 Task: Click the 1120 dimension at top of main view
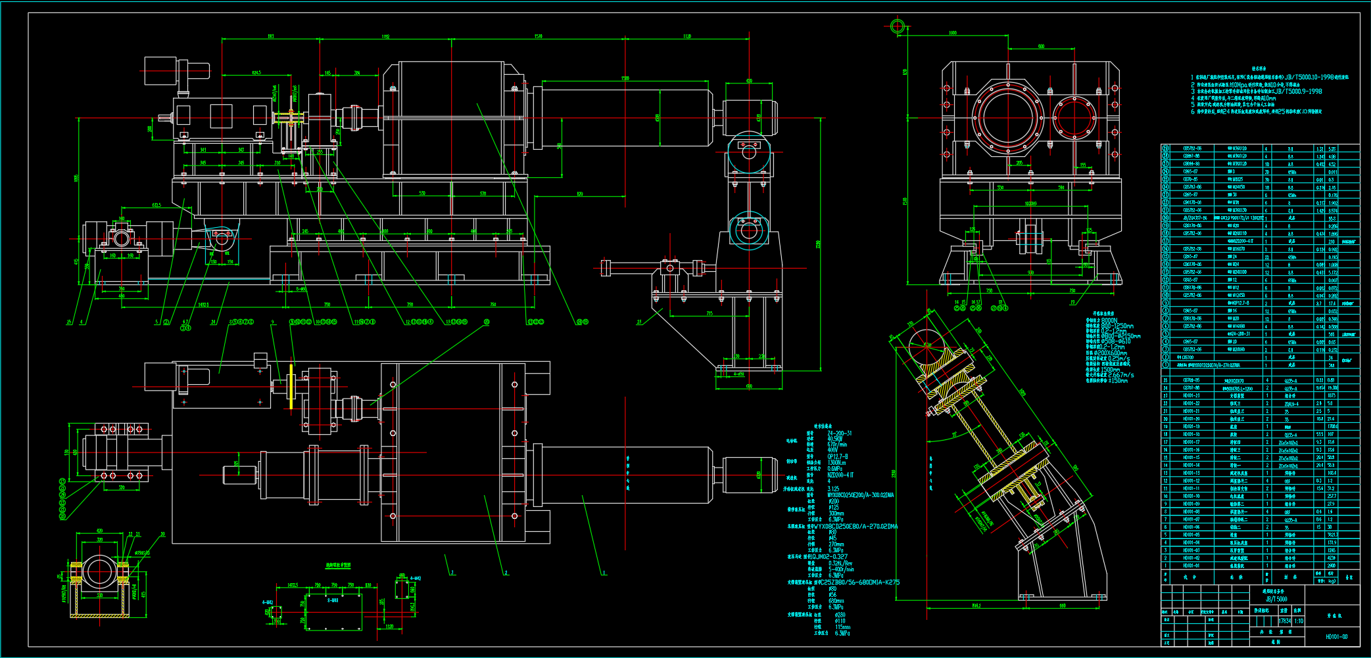tap(687, 36)
